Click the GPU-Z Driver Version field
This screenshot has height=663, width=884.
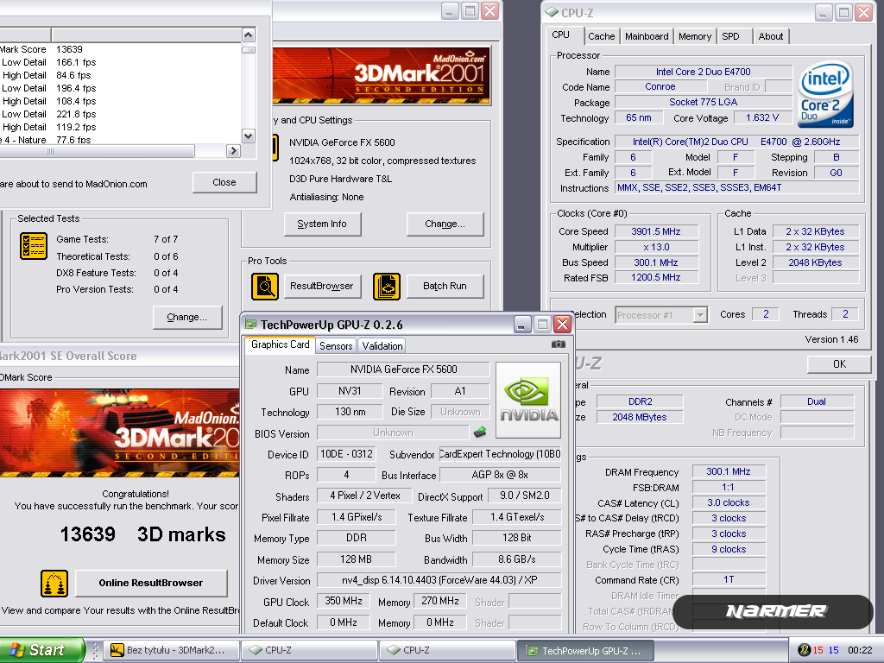[439, 580]
